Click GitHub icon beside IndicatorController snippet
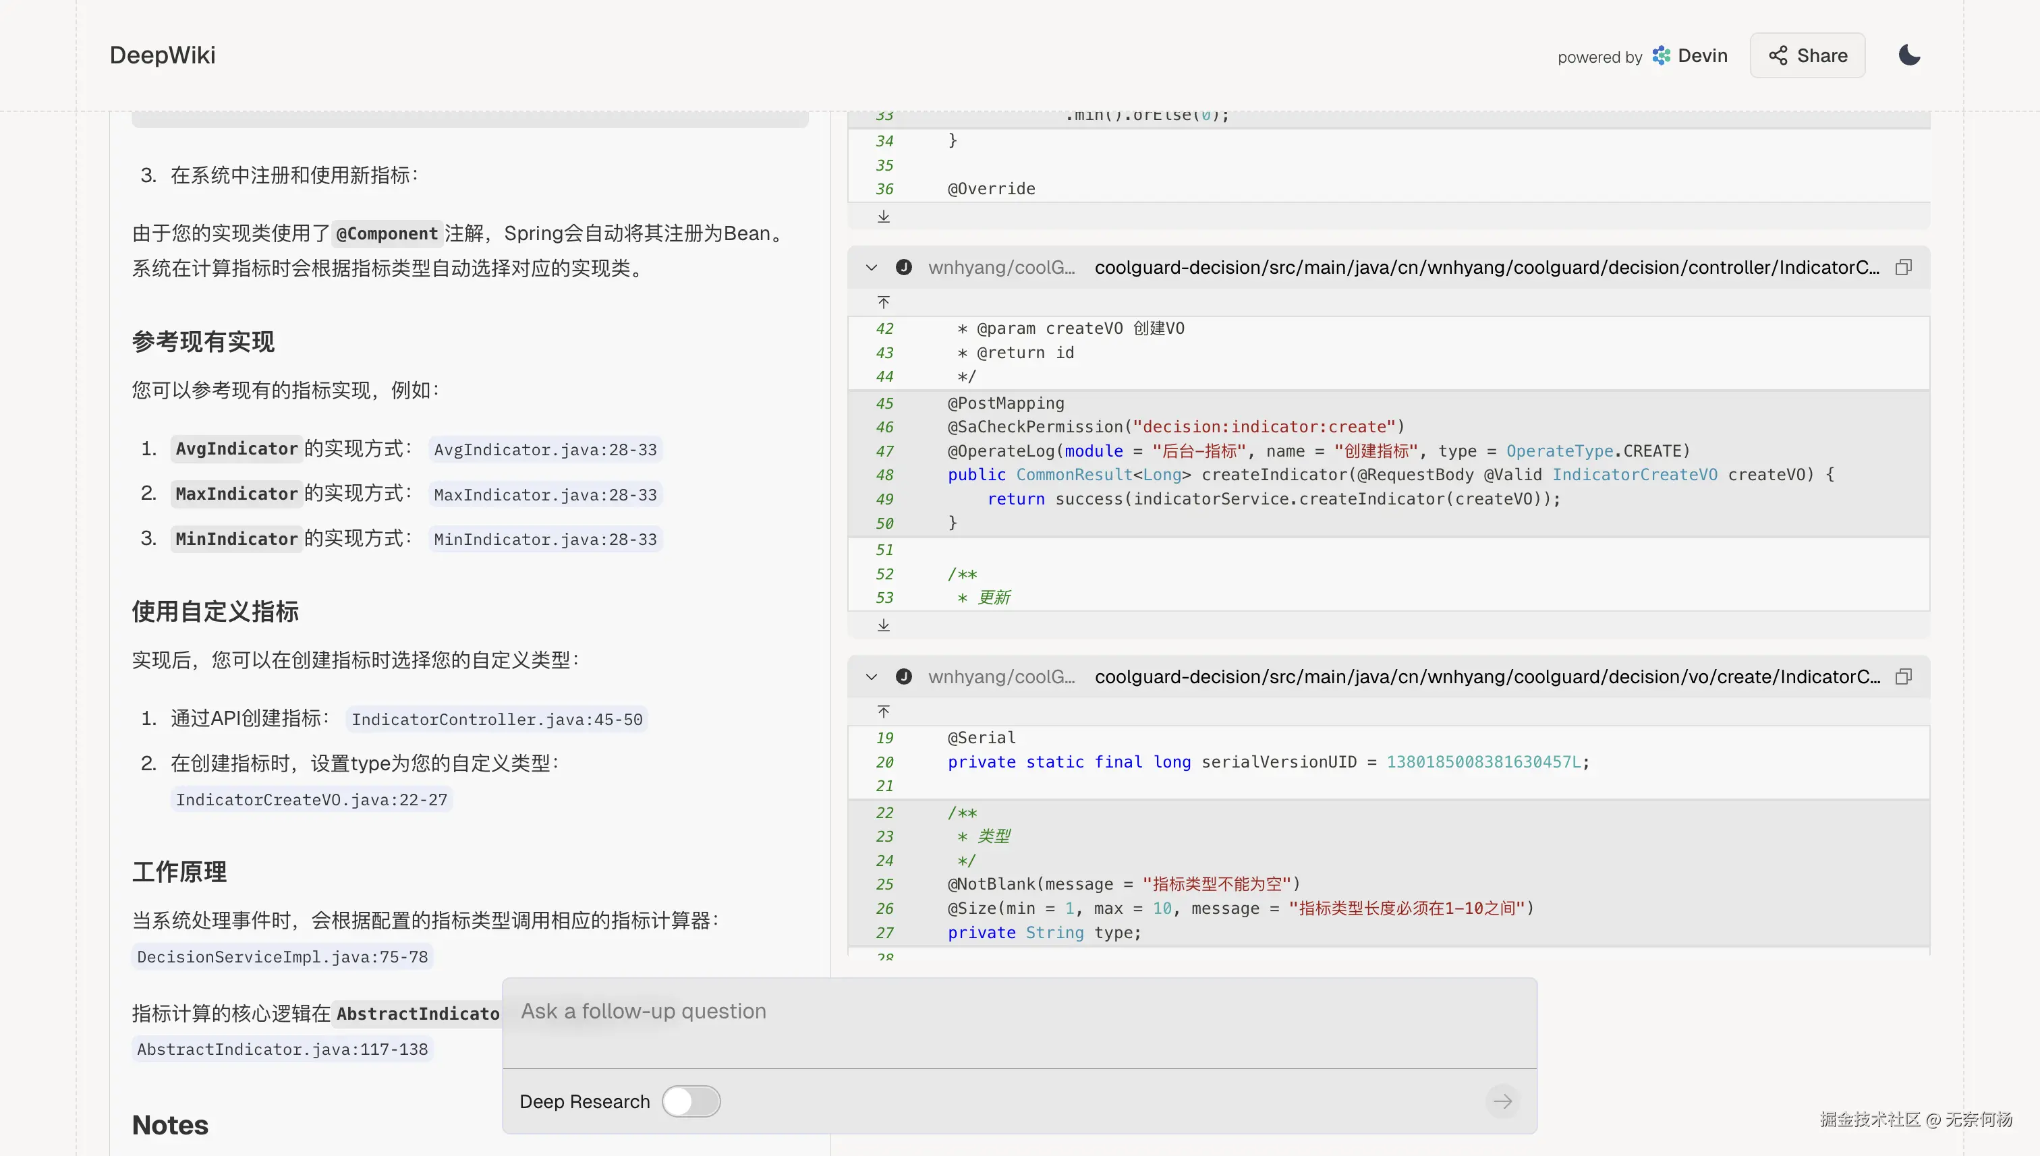2040x1156 pixels. pyautogui.click(x=904, y=268)
